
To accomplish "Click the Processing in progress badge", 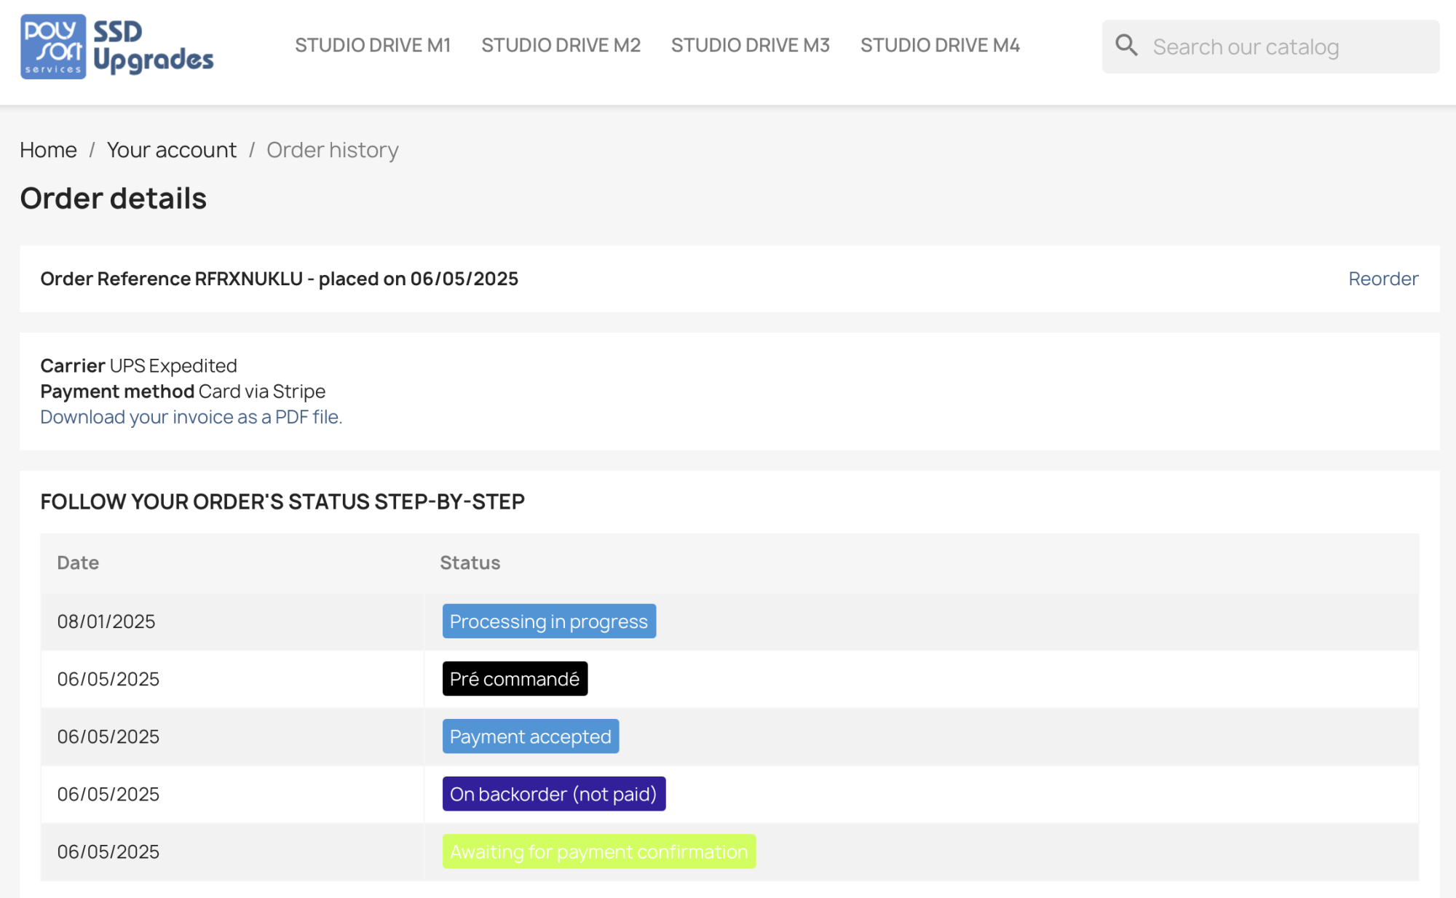I will point(548,621).
